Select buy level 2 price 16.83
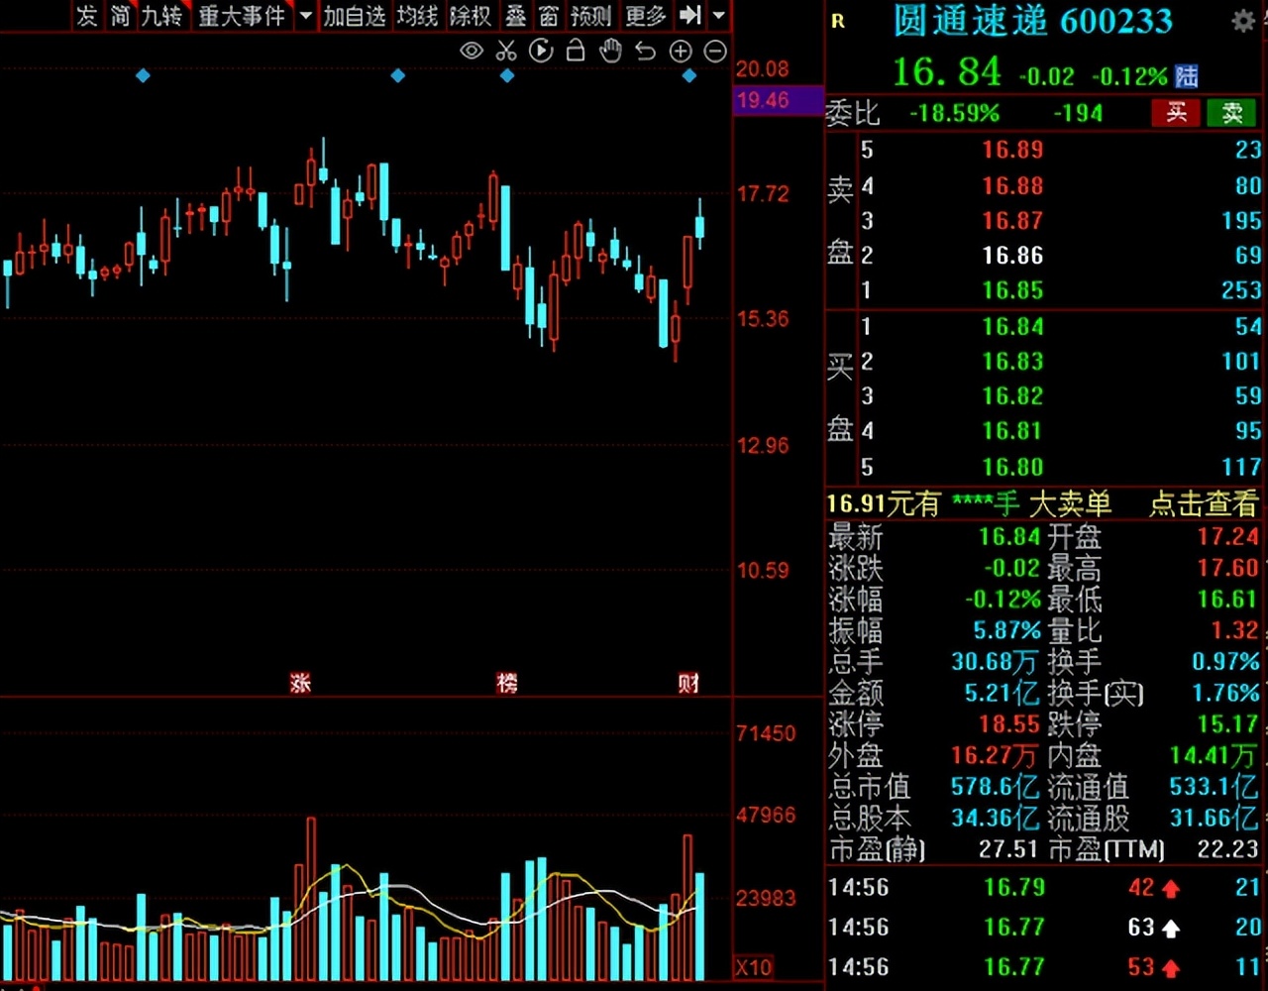The width and height of the screenshot is (1268, 991). coord(1012,361)
